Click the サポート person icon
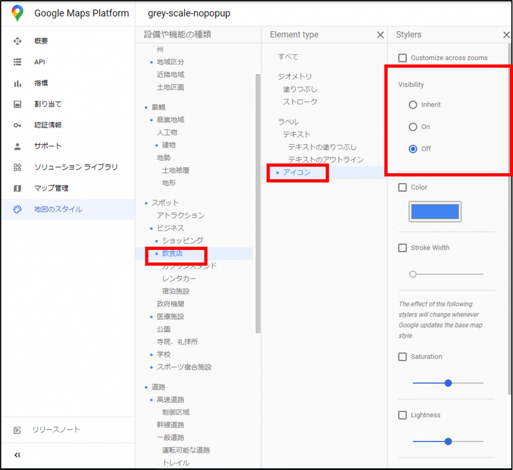 coord(18,146)
